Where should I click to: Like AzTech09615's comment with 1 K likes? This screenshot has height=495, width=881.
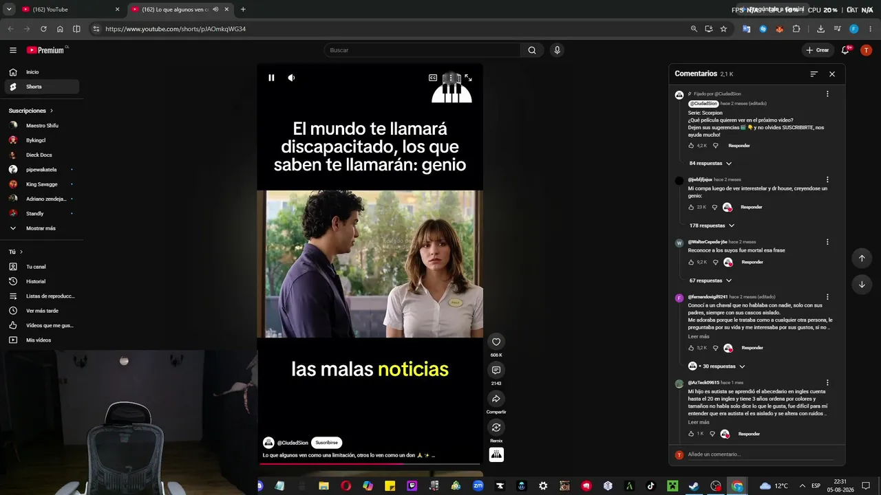pyautogui.click(x=692, y=434)
